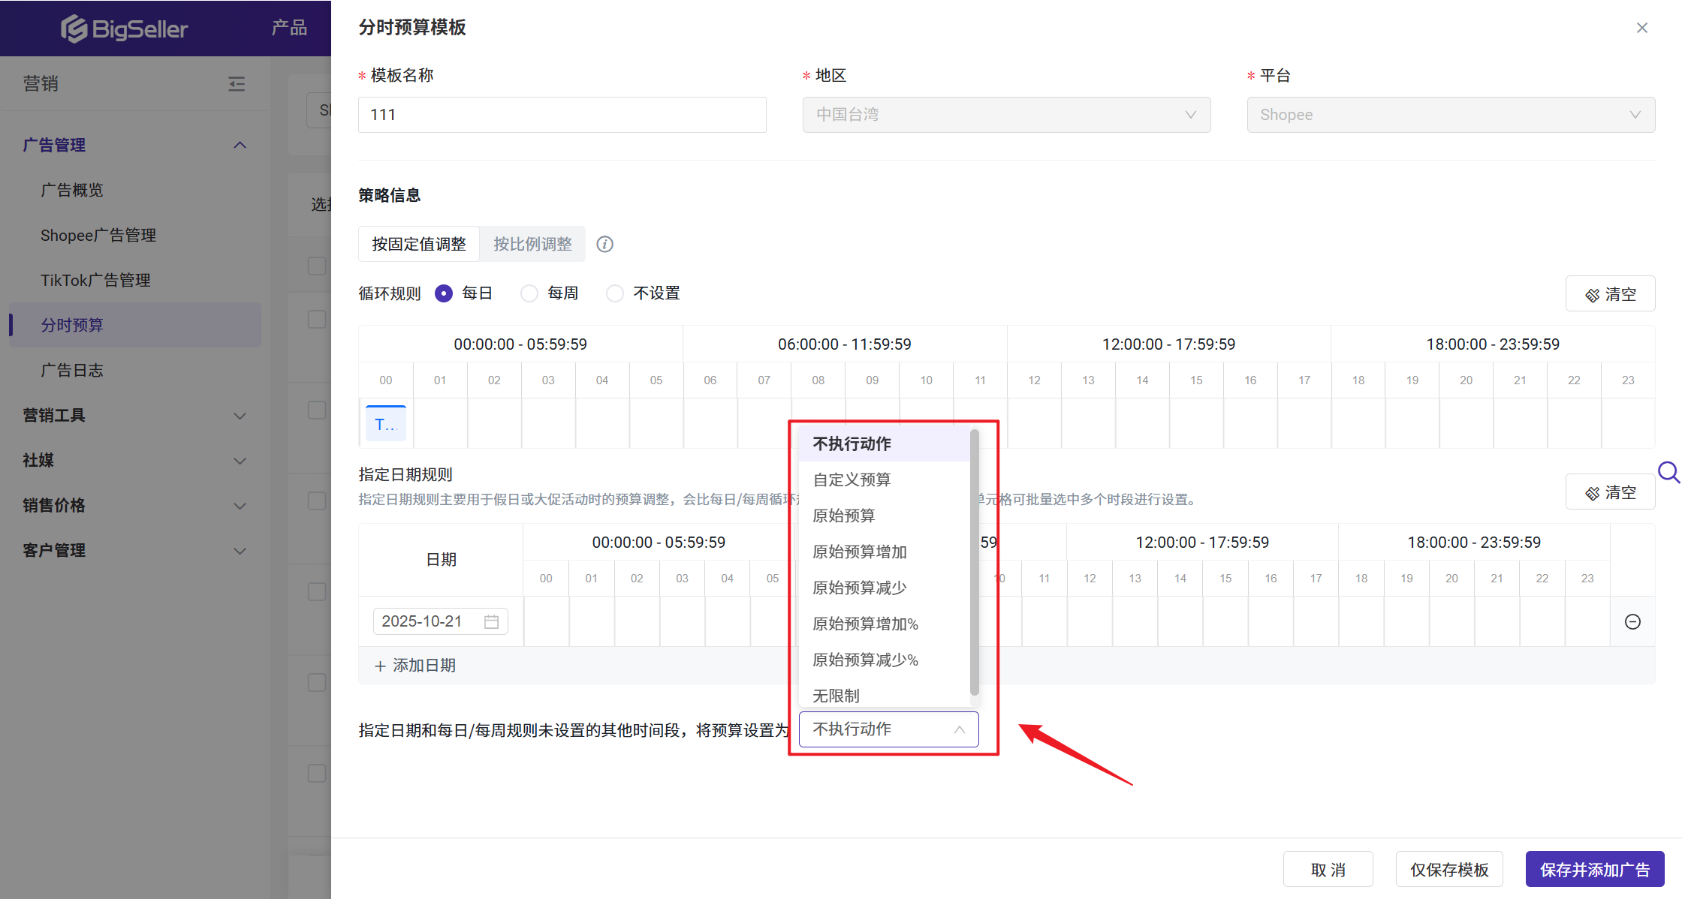Click 清空 eraser button for 循环规则 grid
Screen dimensions: 1682x899
tap(1610, 294)
